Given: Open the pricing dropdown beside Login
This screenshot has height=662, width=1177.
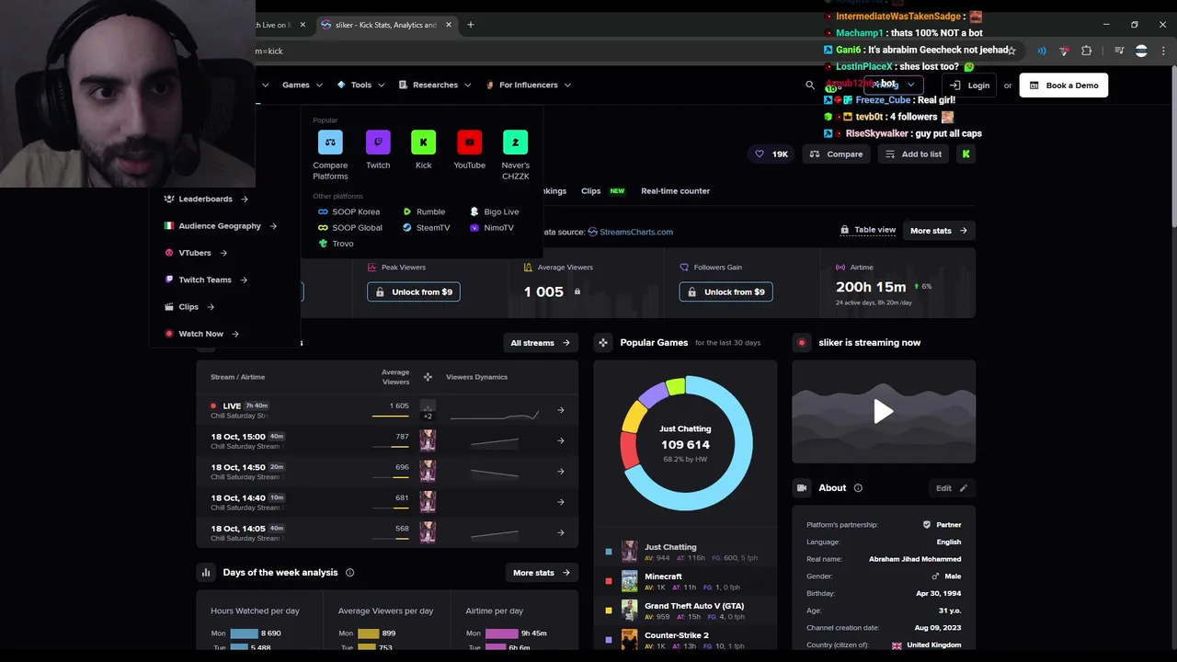Looking at the screenshot, I should 894,85.
